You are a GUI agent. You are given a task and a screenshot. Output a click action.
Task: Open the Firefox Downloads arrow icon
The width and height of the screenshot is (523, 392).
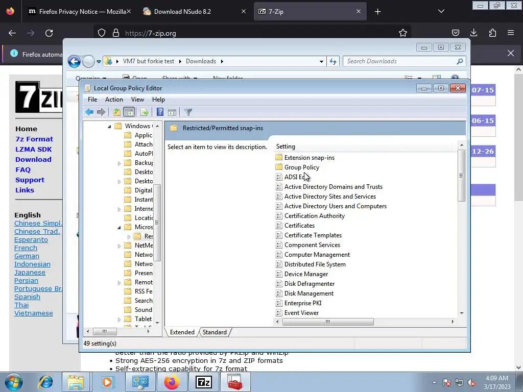(473, 33)
